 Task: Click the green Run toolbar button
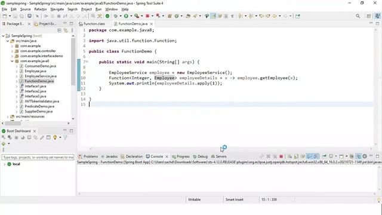(126, 16)
